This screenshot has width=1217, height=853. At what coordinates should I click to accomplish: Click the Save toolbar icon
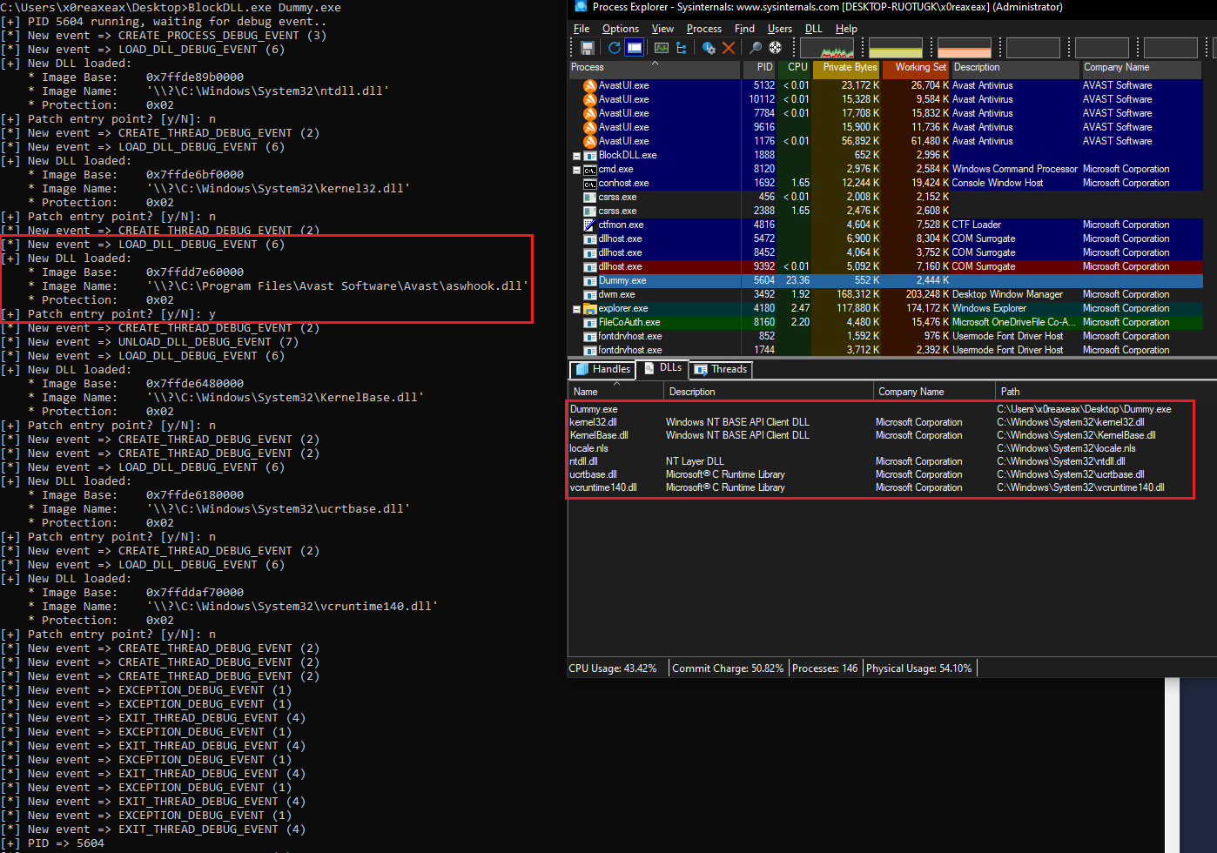click(588, 48)
